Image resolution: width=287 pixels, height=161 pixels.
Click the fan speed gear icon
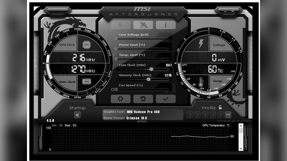pyautogui.click(x=113, y=90)
